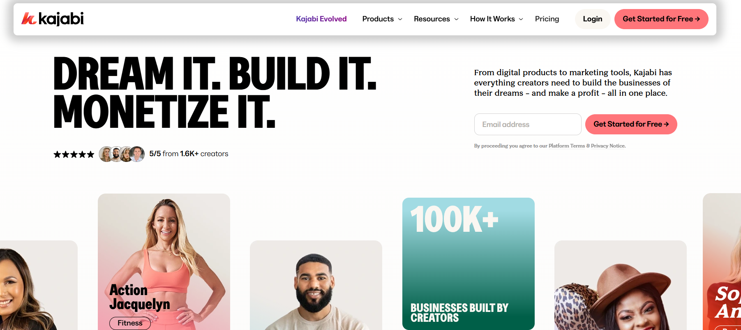Screen dimensions: 741x330
Task: Select the Action Jacquelyn creator card
Action: 164,262
